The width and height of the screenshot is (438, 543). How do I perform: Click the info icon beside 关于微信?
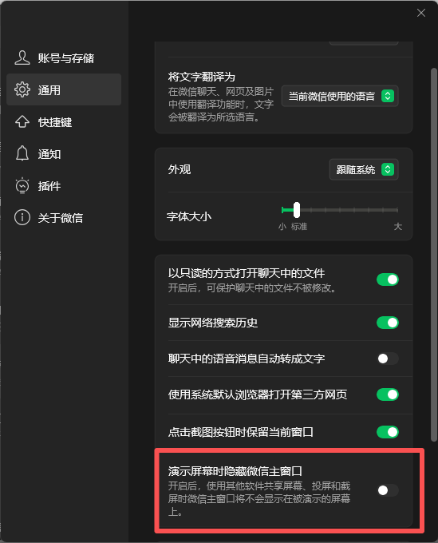click(x=22, y=217)
